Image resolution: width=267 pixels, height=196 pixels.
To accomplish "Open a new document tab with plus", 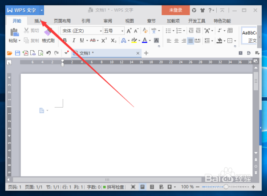I will click(146, 53).
